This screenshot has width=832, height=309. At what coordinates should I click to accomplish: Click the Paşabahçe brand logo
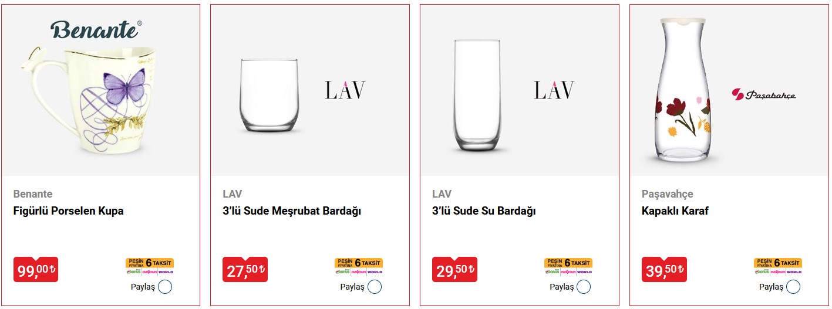(x=763, y=94)
